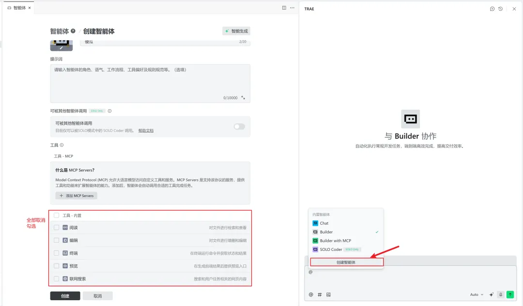Open the Auto model dropdown
523x306 pixels.
click(x=477, y=295)
